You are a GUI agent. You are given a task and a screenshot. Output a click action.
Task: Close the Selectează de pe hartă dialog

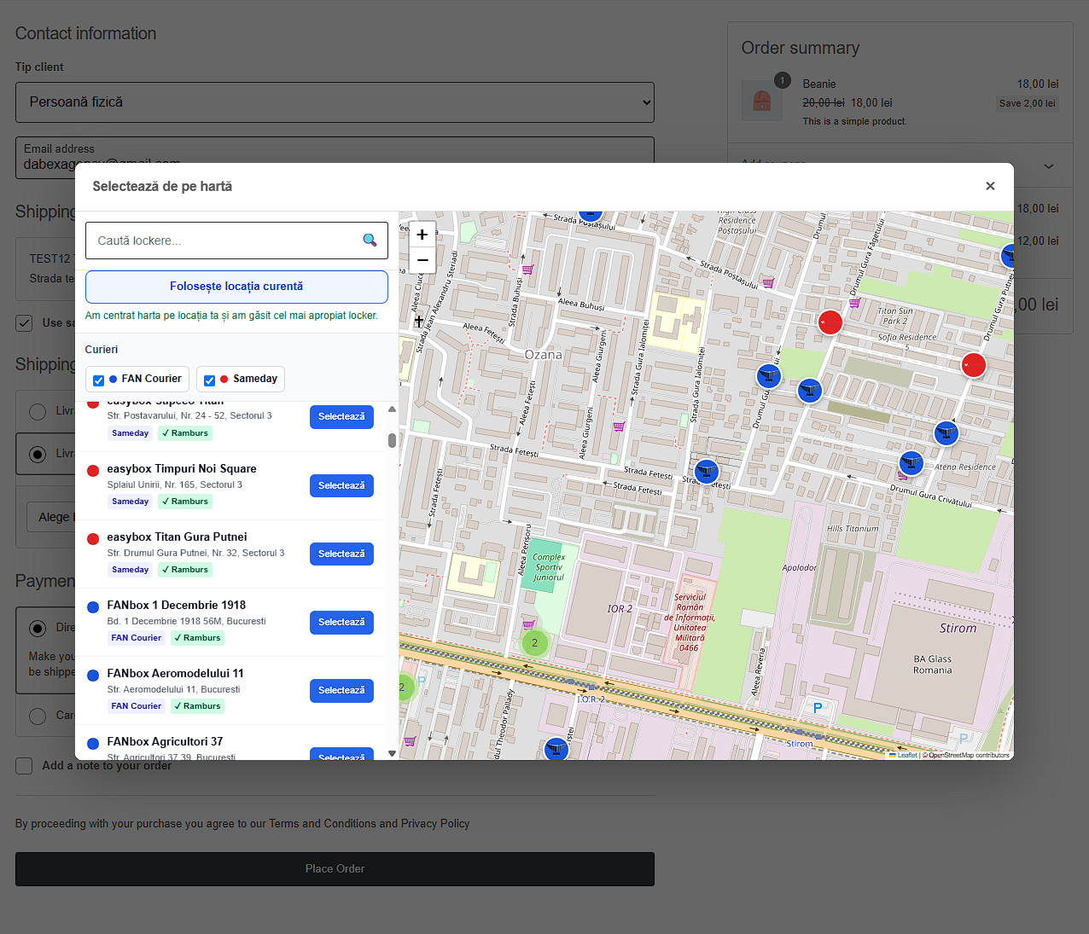[990, 186]
